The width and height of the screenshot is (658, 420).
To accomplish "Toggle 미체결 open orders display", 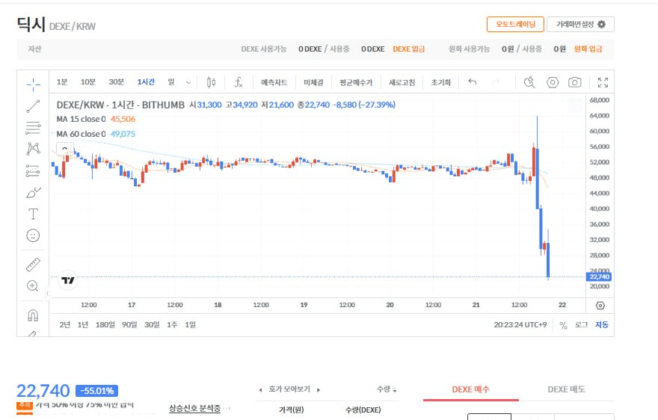I will tap(313, 82).
